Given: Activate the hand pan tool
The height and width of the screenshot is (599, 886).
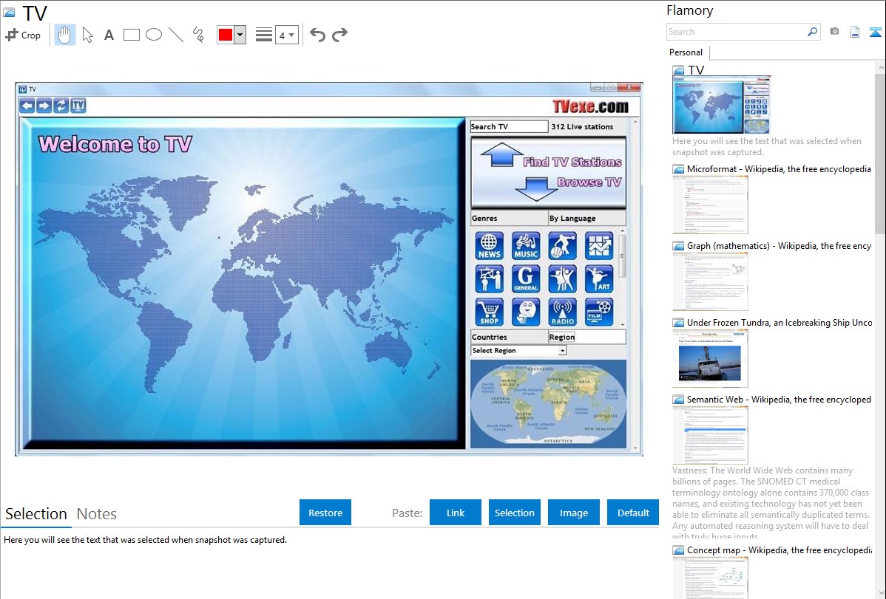Looking at the screenshot, I should tap(65, 35).
